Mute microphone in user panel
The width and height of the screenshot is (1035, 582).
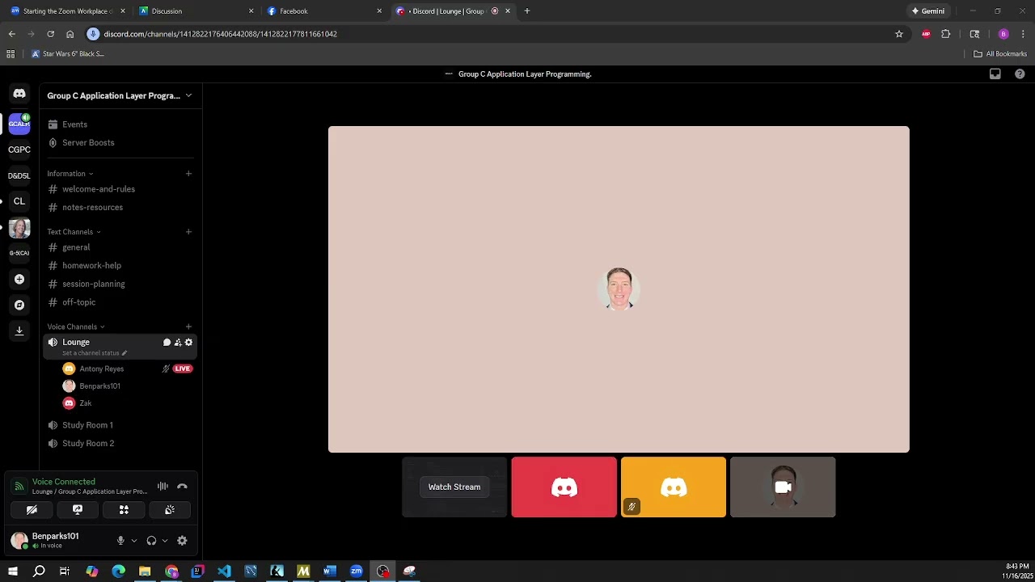120,541
